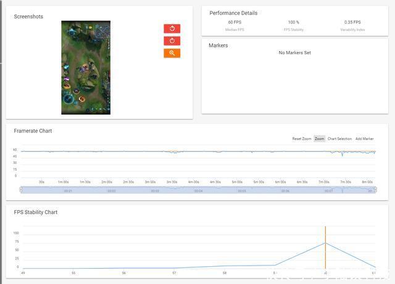The image size is (395, 284).
Task: Click the orange magnifier zoom button
Action: (172, 53)
